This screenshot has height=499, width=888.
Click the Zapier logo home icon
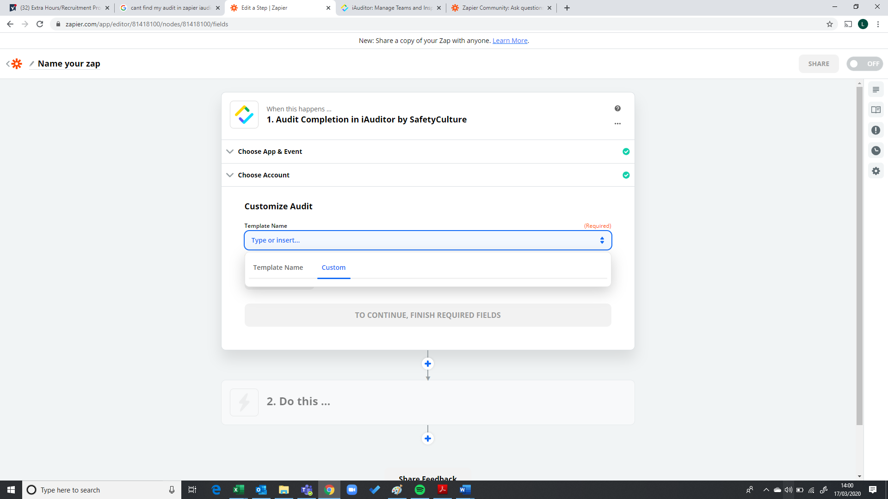click(17, 64)
